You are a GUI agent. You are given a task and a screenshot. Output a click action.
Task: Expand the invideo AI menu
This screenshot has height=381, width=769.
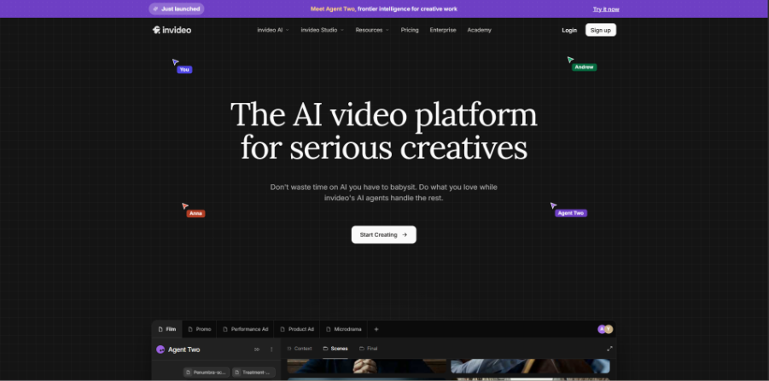pos(273,30)
